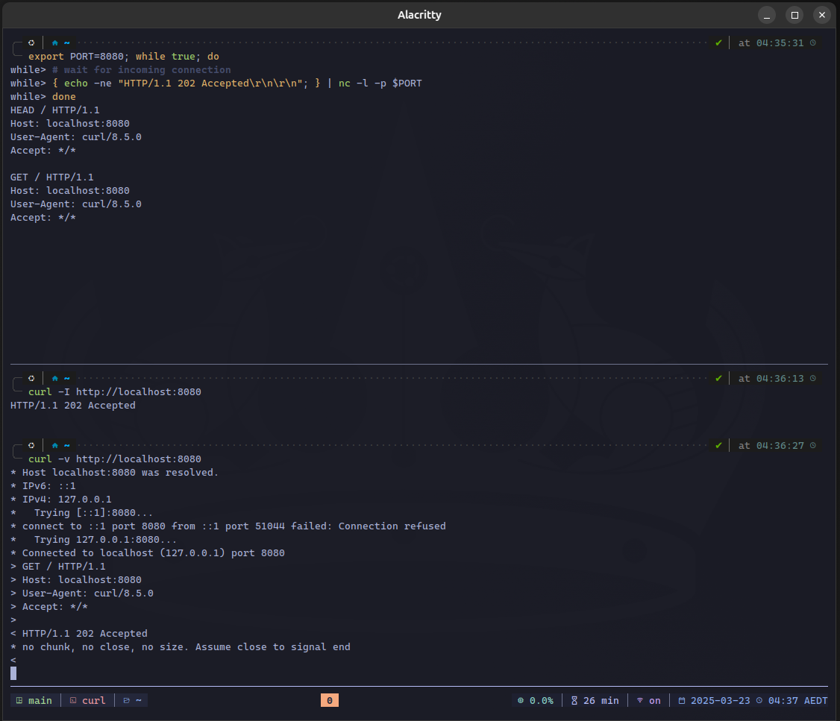Click the green checkmark beside 04:36:13
The image size is (840, 721).
point(718,379)
